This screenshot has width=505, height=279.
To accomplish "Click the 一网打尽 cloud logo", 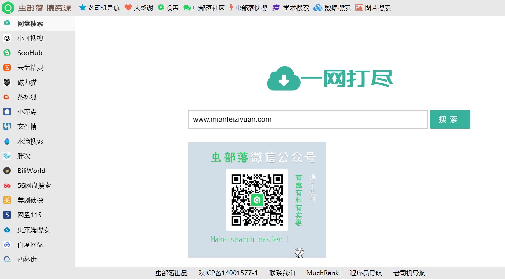I will point(330,79).
